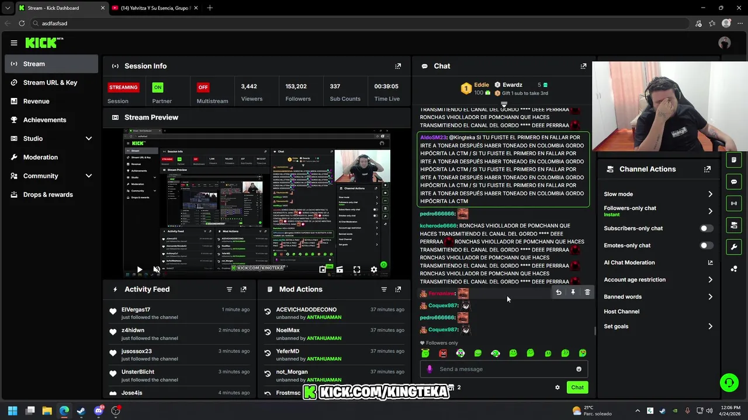Pop out the Session Info panel

tap(398, 66)
